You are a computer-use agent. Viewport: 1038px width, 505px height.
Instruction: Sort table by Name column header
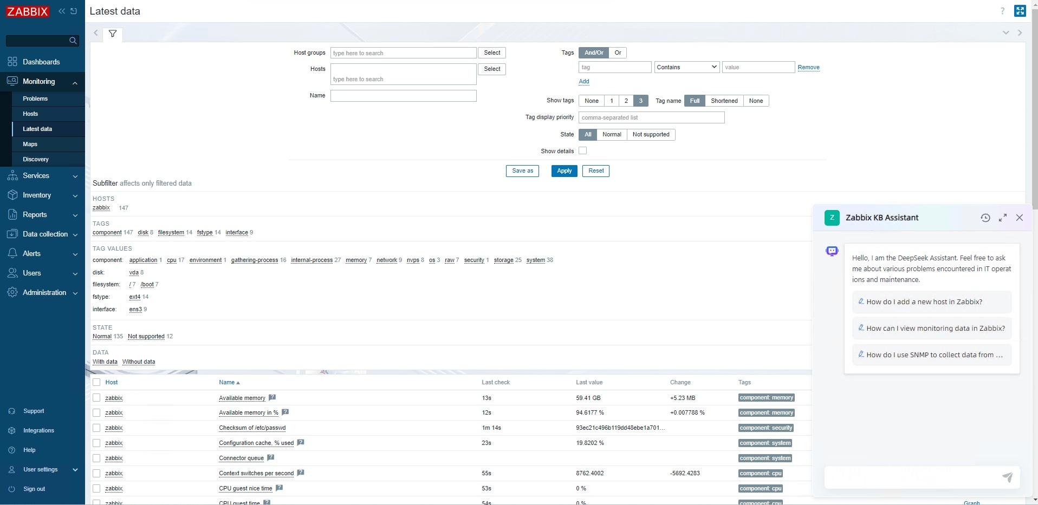[229, 382]
